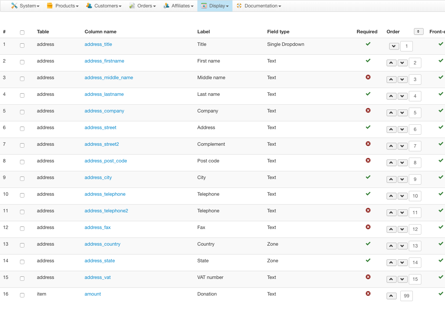The height and width of the screenshot is (310, 445).
Task: Move address_title field down in order
Action: 394,46
